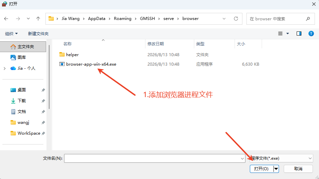The height and width of the screenshot is (179, 319).
Task: Click 新建文件夹 button
Action: pos(38,34)
